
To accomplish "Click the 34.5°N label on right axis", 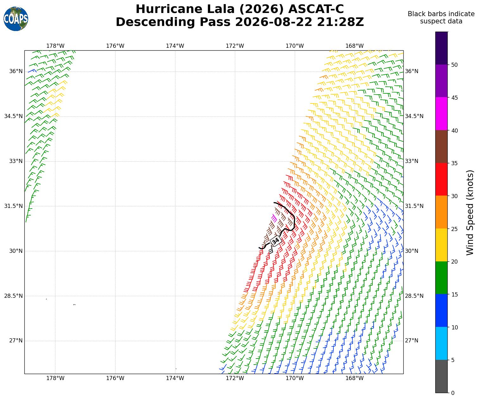I will point(414,116).
